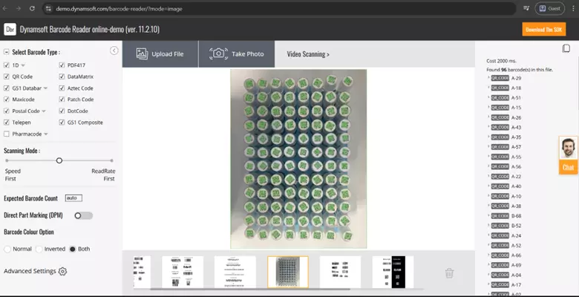Uncheck the GS1 Databar checkbox
The height and width of the screenshot is (297, 579).
click(6, 88)
